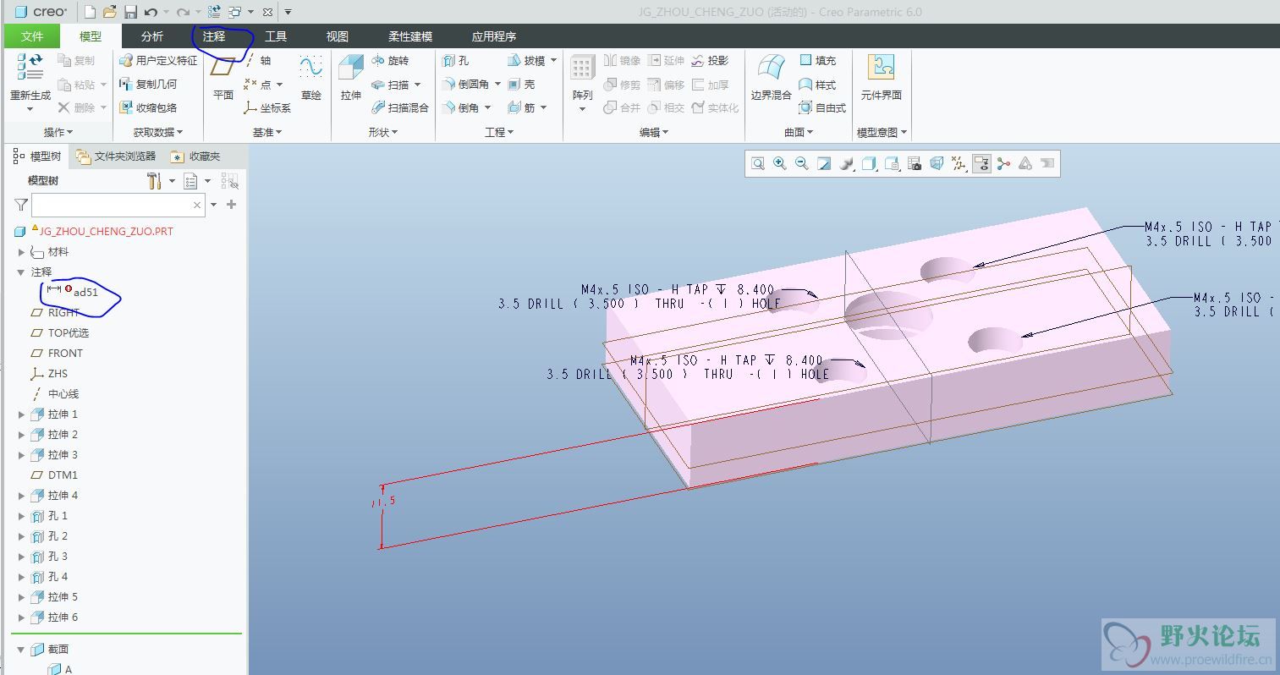Click User-Defined Feature (用户定义特征)

click(158, 61)
